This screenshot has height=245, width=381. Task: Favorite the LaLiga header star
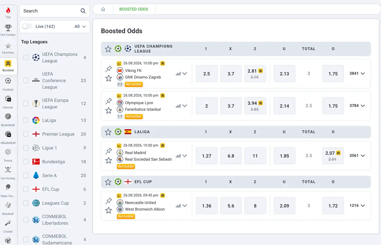pos(108,132)
